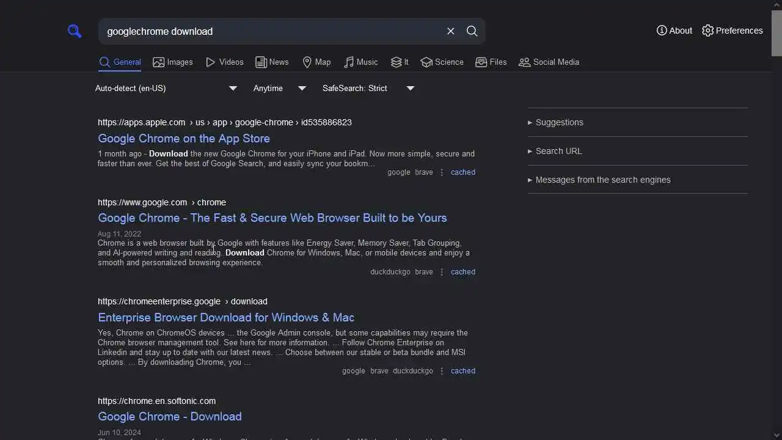This screenshot has width=782, height=440.
Task: Click the Science graduation cap icon
Action: click(426, 62)
